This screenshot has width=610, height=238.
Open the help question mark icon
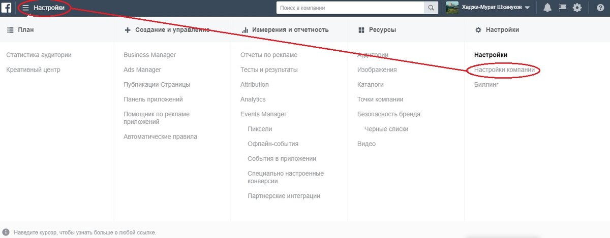pos(600,8)
